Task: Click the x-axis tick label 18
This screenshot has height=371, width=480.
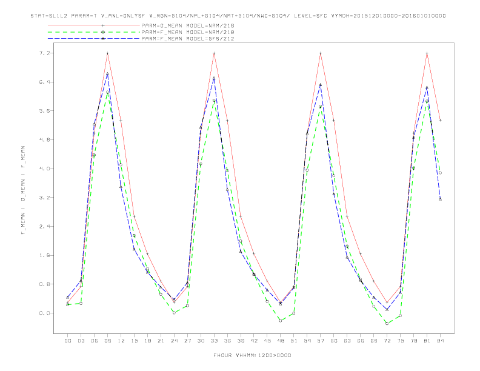Action: click(x=147, y=341)
